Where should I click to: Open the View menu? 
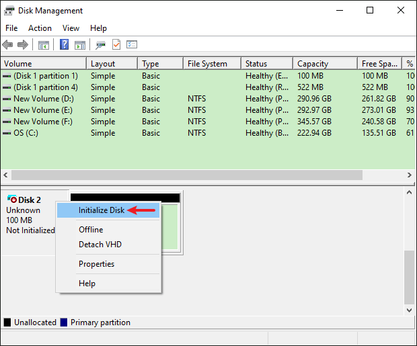tap(71, 28)
